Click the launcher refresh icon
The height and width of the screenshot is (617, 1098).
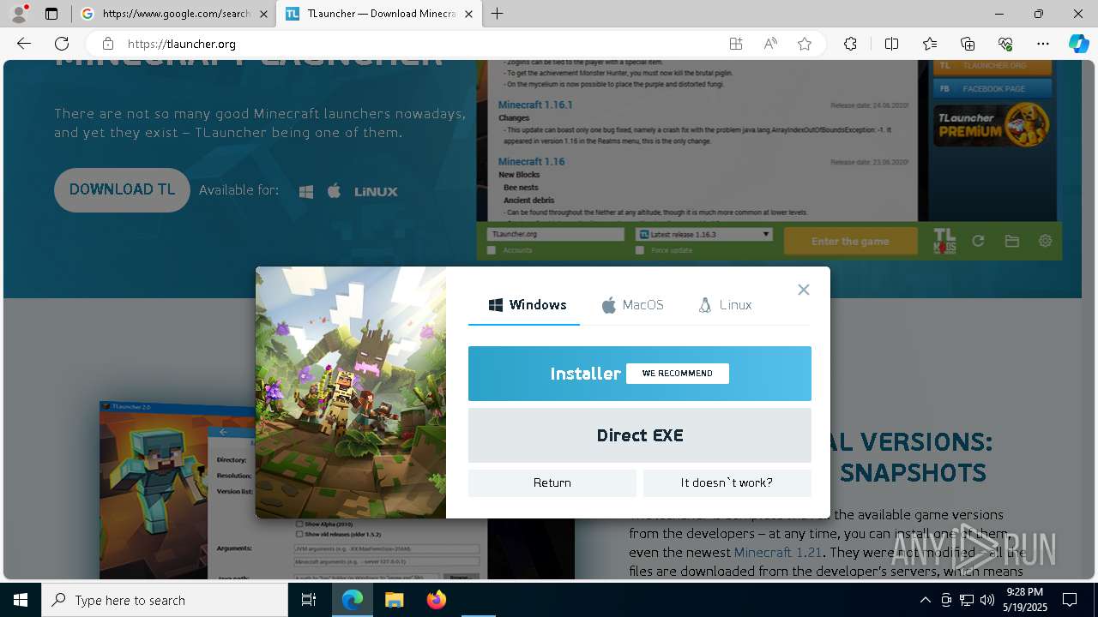(x=978, y=242)
